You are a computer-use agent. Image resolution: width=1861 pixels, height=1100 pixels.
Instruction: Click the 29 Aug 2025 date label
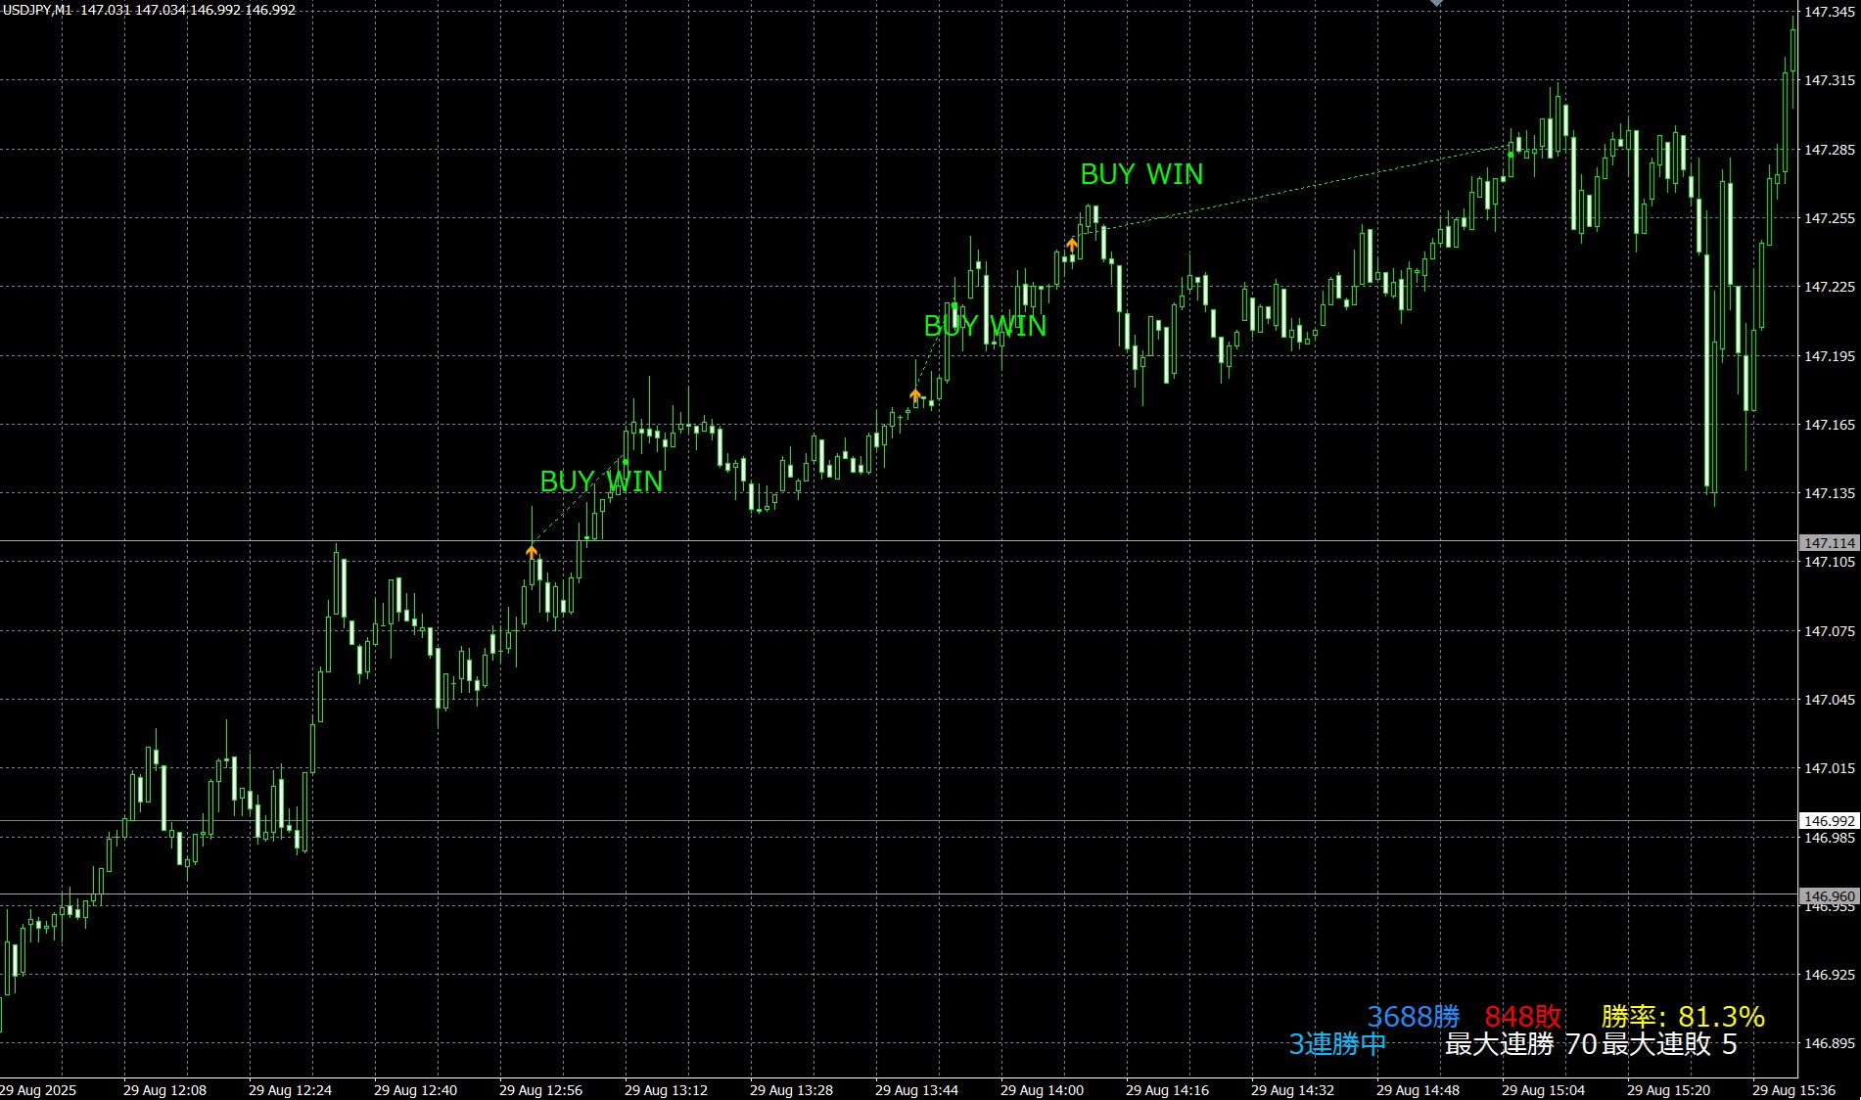[x=38, y=1090]
